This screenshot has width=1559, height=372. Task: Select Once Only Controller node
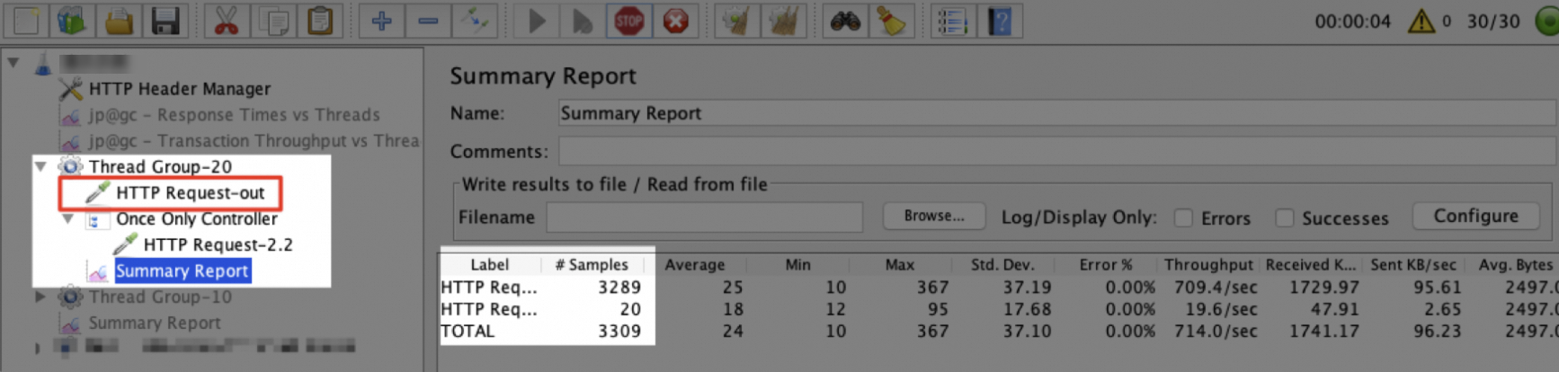[x=197, y=218]
